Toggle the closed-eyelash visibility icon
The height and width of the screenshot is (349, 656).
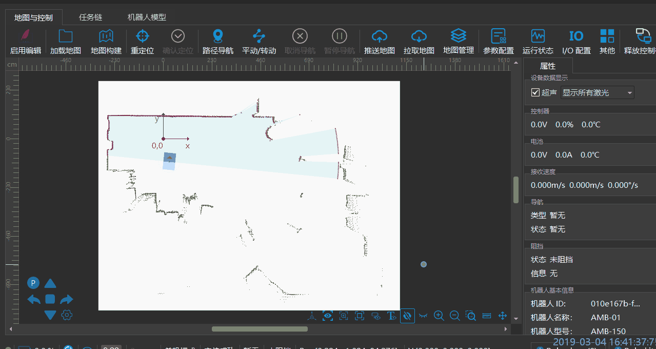[x=423, y=316]
